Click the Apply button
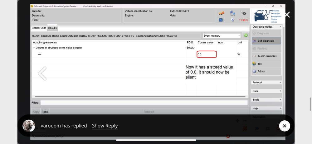This screenshot has width=312, height=144. (x=36, y=112)
